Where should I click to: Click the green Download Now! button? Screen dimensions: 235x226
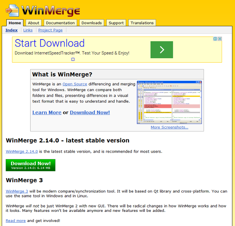tap(31, 165)
